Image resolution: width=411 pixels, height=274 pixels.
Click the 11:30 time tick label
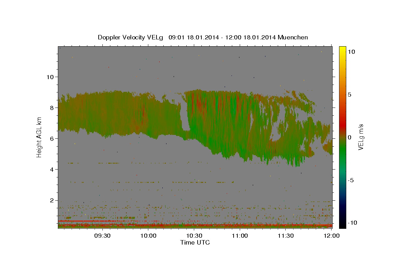(x=286, y=236)
